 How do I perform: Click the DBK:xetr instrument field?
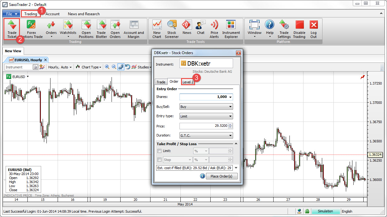tap(206, 63)
